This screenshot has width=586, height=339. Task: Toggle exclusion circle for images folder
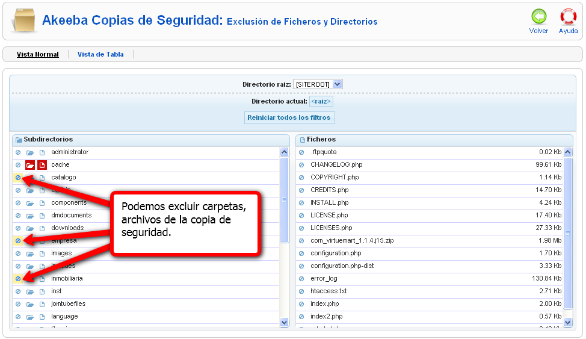(x=18, y=253)
